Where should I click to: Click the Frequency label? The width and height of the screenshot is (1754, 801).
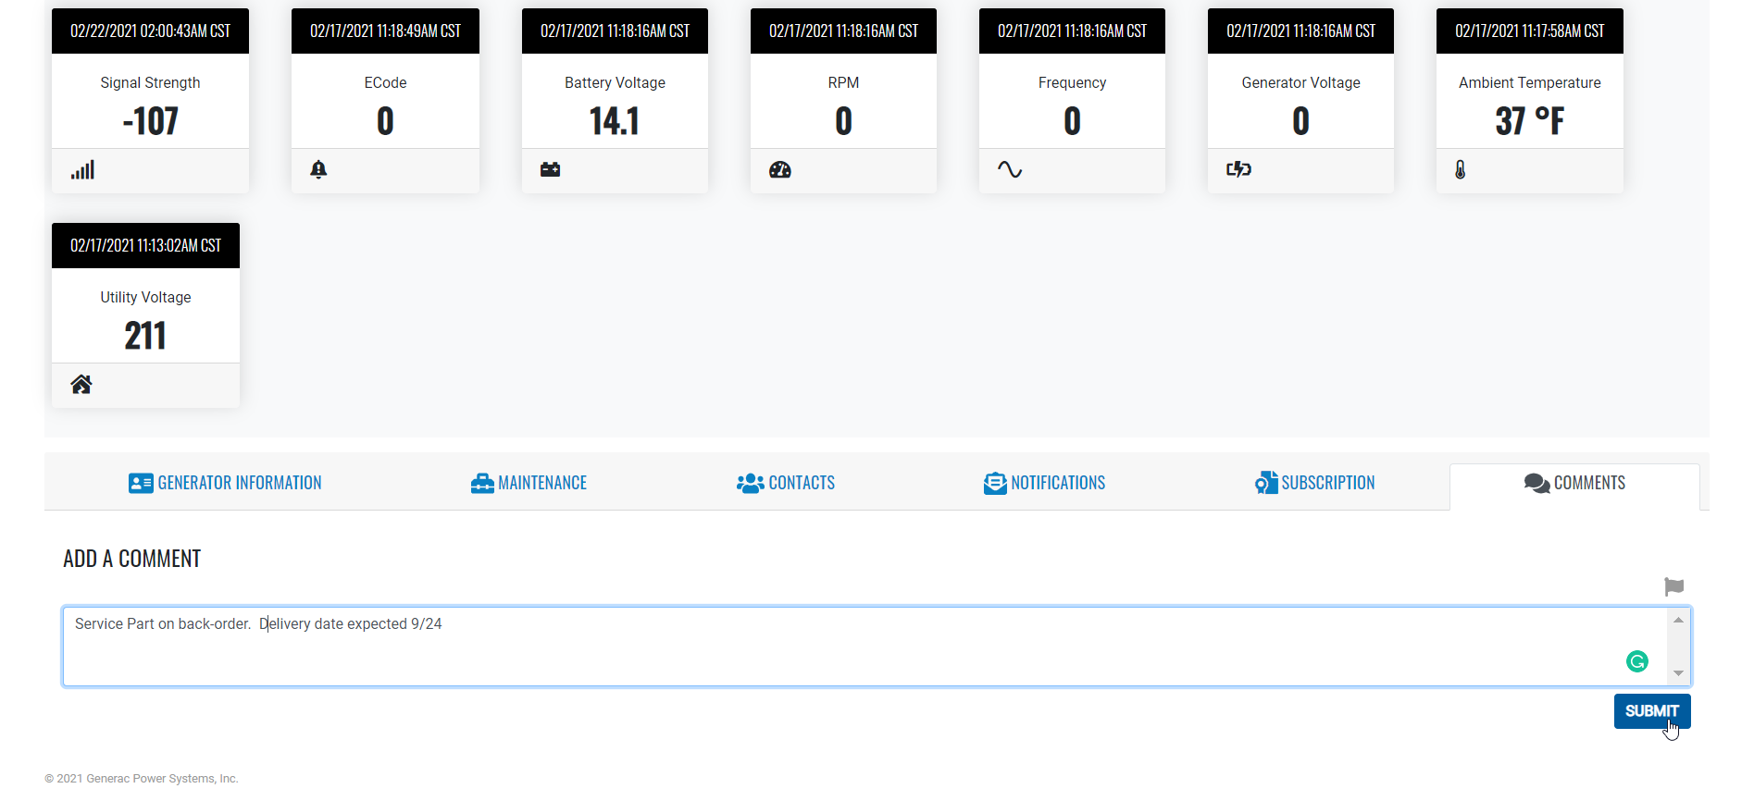click(x=1072, y=82)
